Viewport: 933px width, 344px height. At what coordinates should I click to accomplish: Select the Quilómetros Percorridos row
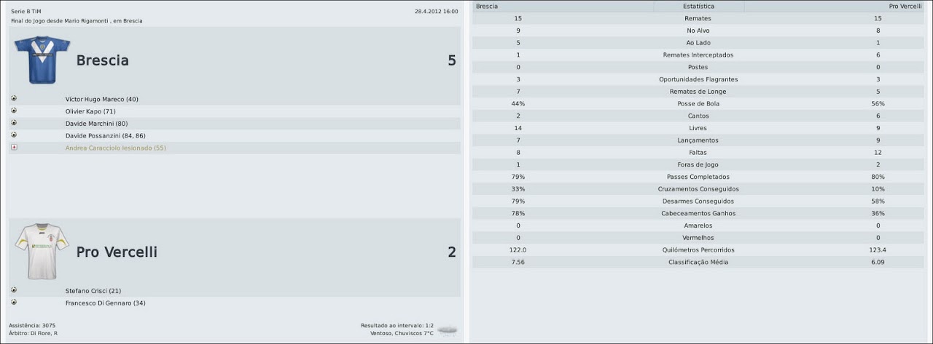pos(698,250)
